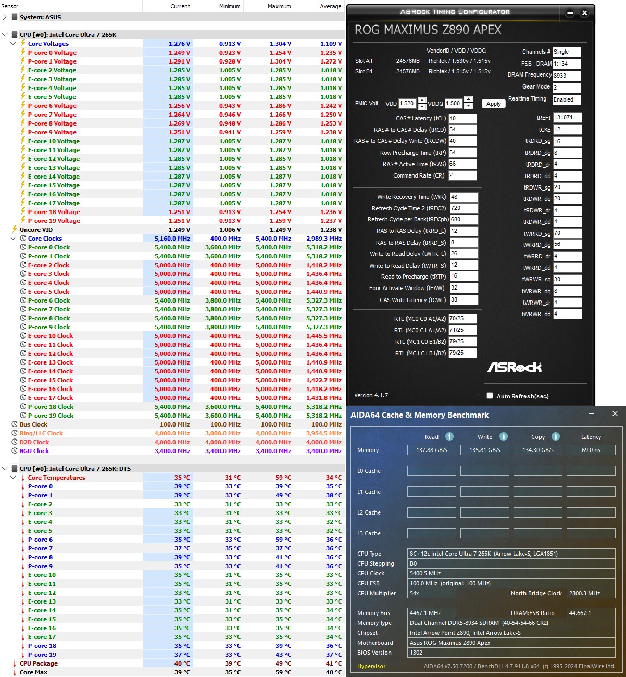Click Apply in ASRock Timing Configurator
This screenshot has width=626, height=677.
pos(494,104)
